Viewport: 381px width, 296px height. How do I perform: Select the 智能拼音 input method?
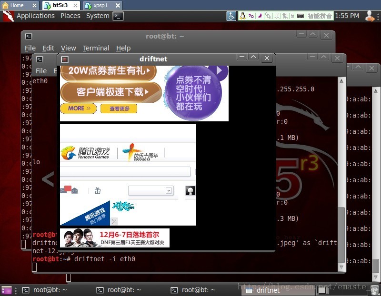pos(320,16)
